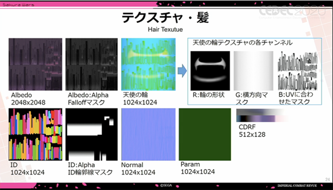
Task: Click the ©SEGA copyright text
Action: click(x=166, y=185)
